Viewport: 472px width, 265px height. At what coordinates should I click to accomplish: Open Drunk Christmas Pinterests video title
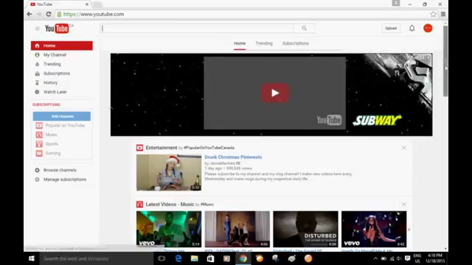233,157
